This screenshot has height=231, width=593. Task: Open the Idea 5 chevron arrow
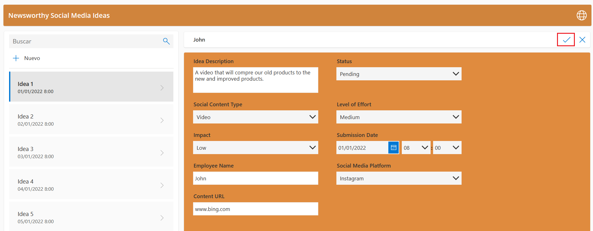(x=162, y=218)
